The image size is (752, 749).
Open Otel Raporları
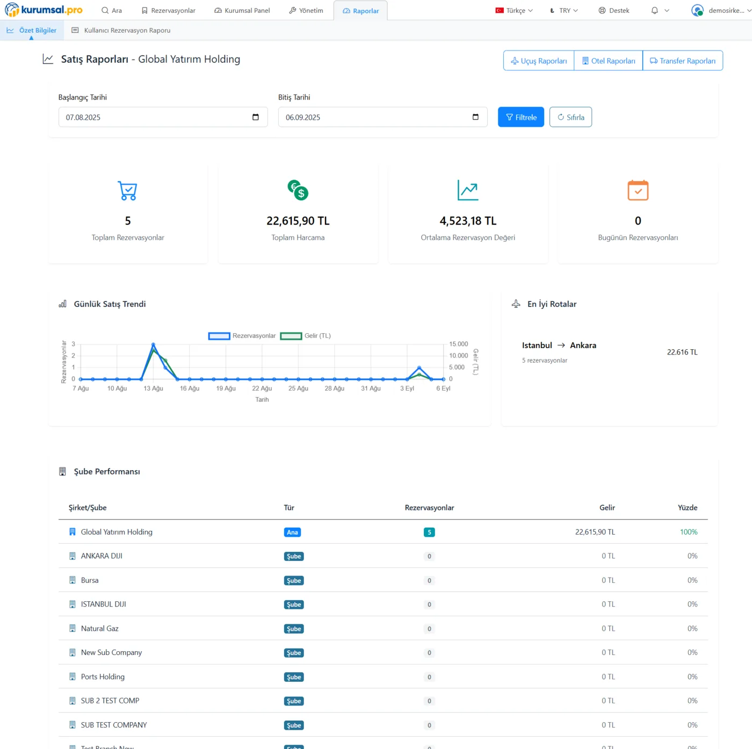click(x=608, y=61)
